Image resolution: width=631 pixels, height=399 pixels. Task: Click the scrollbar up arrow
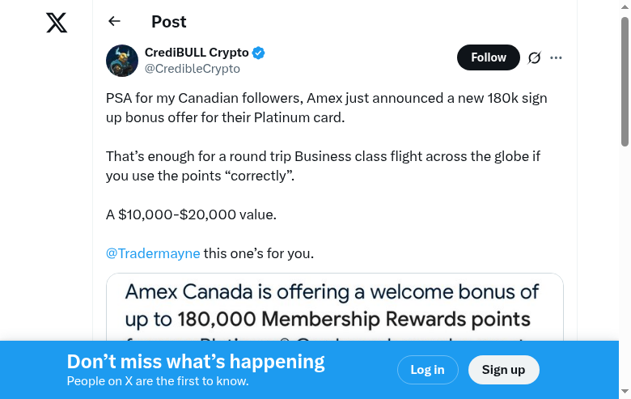point(625,6)
